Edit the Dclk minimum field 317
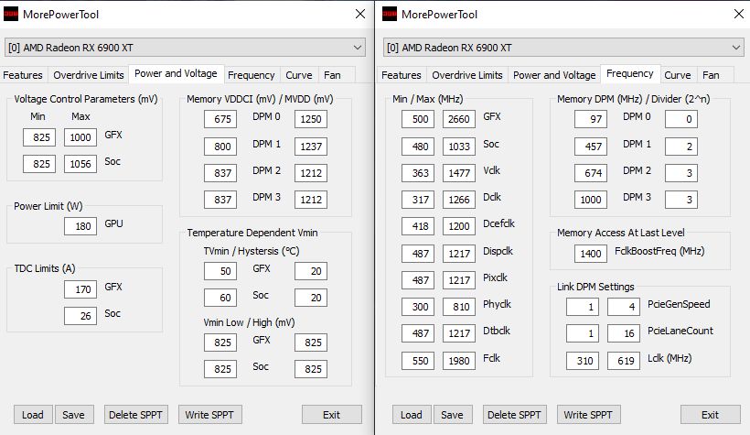The image size is (750, 435). coord(418,200)
